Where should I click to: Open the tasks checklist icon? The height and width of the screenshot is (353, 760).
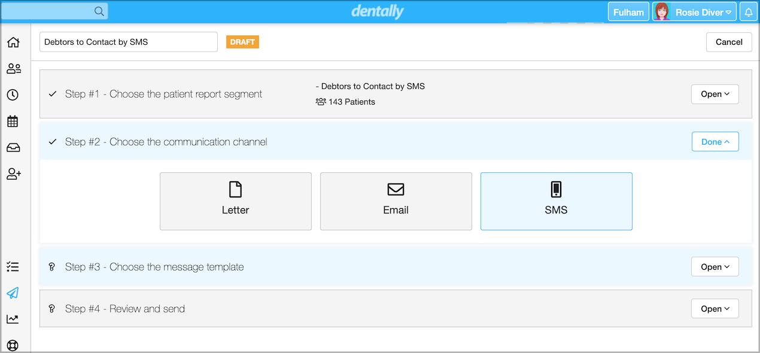click(13, 266)
